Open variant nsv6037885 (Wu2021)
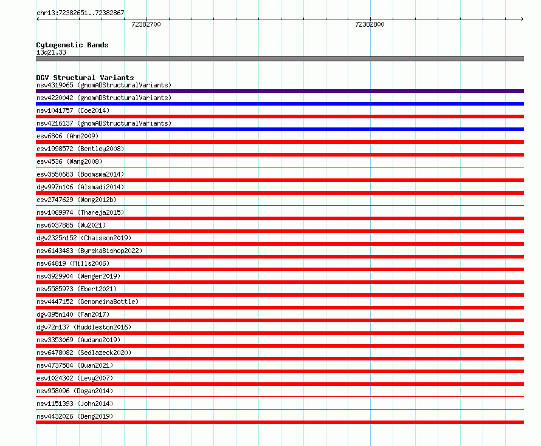Viewport: 541px width, 446px height. pos(71,225)
